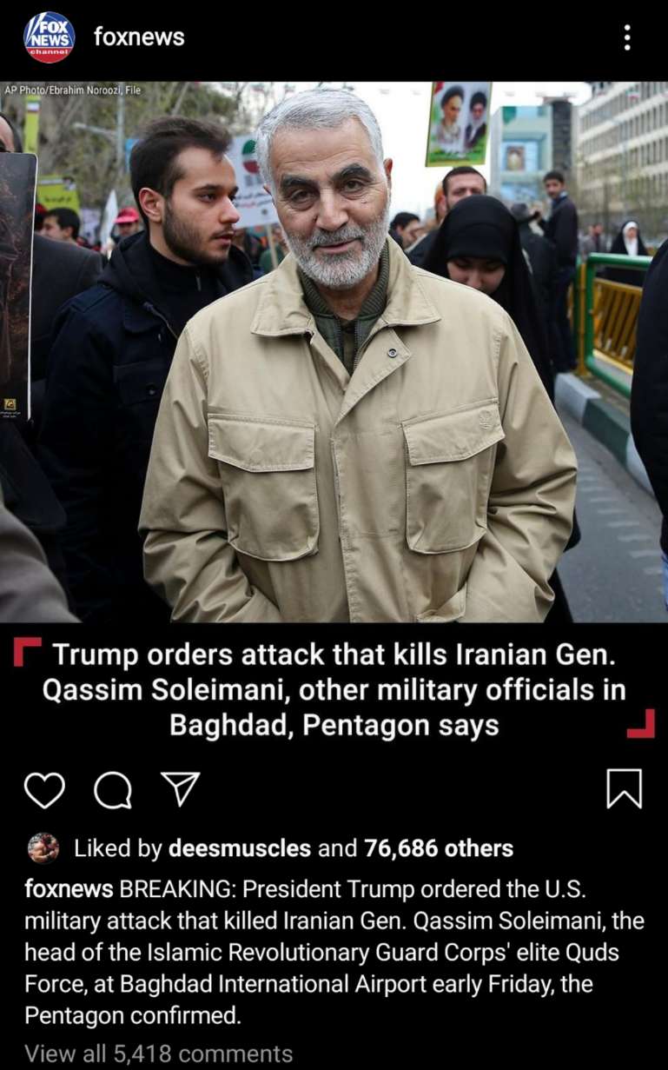This screenshot has height=1070, width=668.
Task: Open foxnews username in post header
Action: point(139,37)
